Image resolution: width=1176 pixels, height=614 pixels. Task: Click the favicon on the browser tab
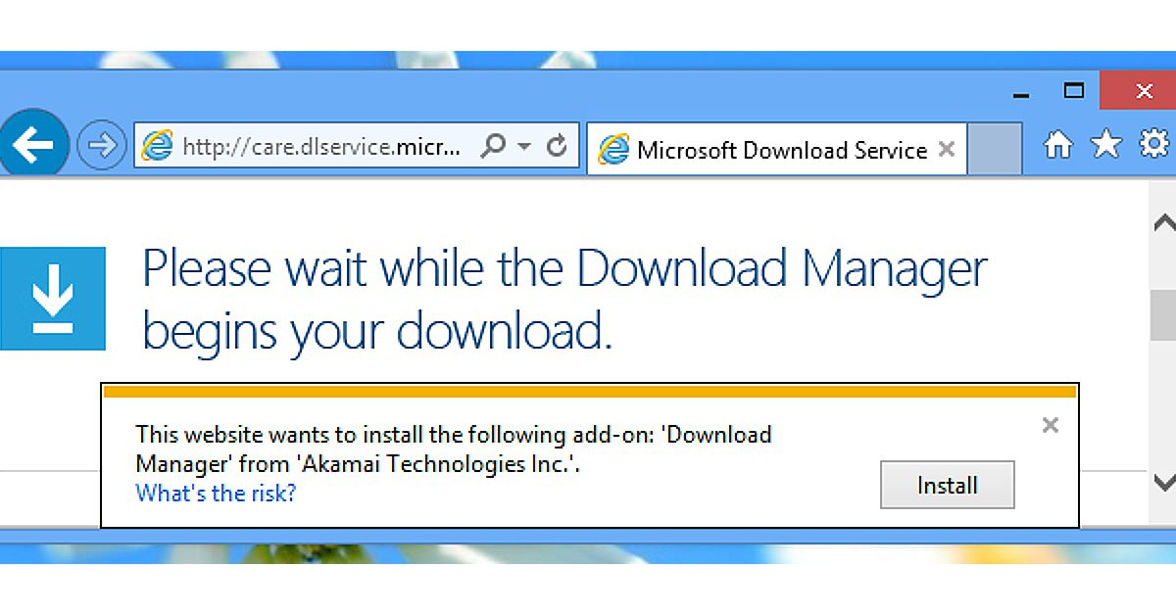[612, 149]
